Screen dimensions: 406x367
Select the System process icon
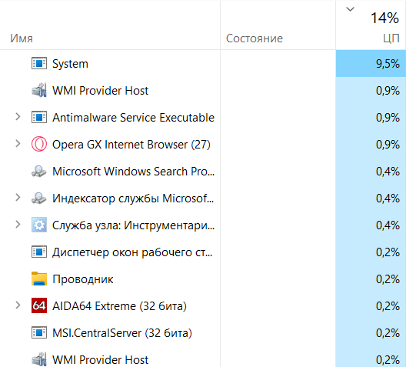[x=39, y=63]
